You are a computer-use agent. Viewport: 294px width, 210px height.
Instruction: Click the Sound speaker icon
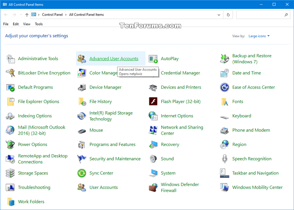(x=153, y=159)
